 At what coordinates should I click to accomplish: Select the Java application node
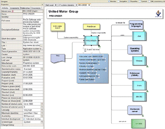coord(139,36)
